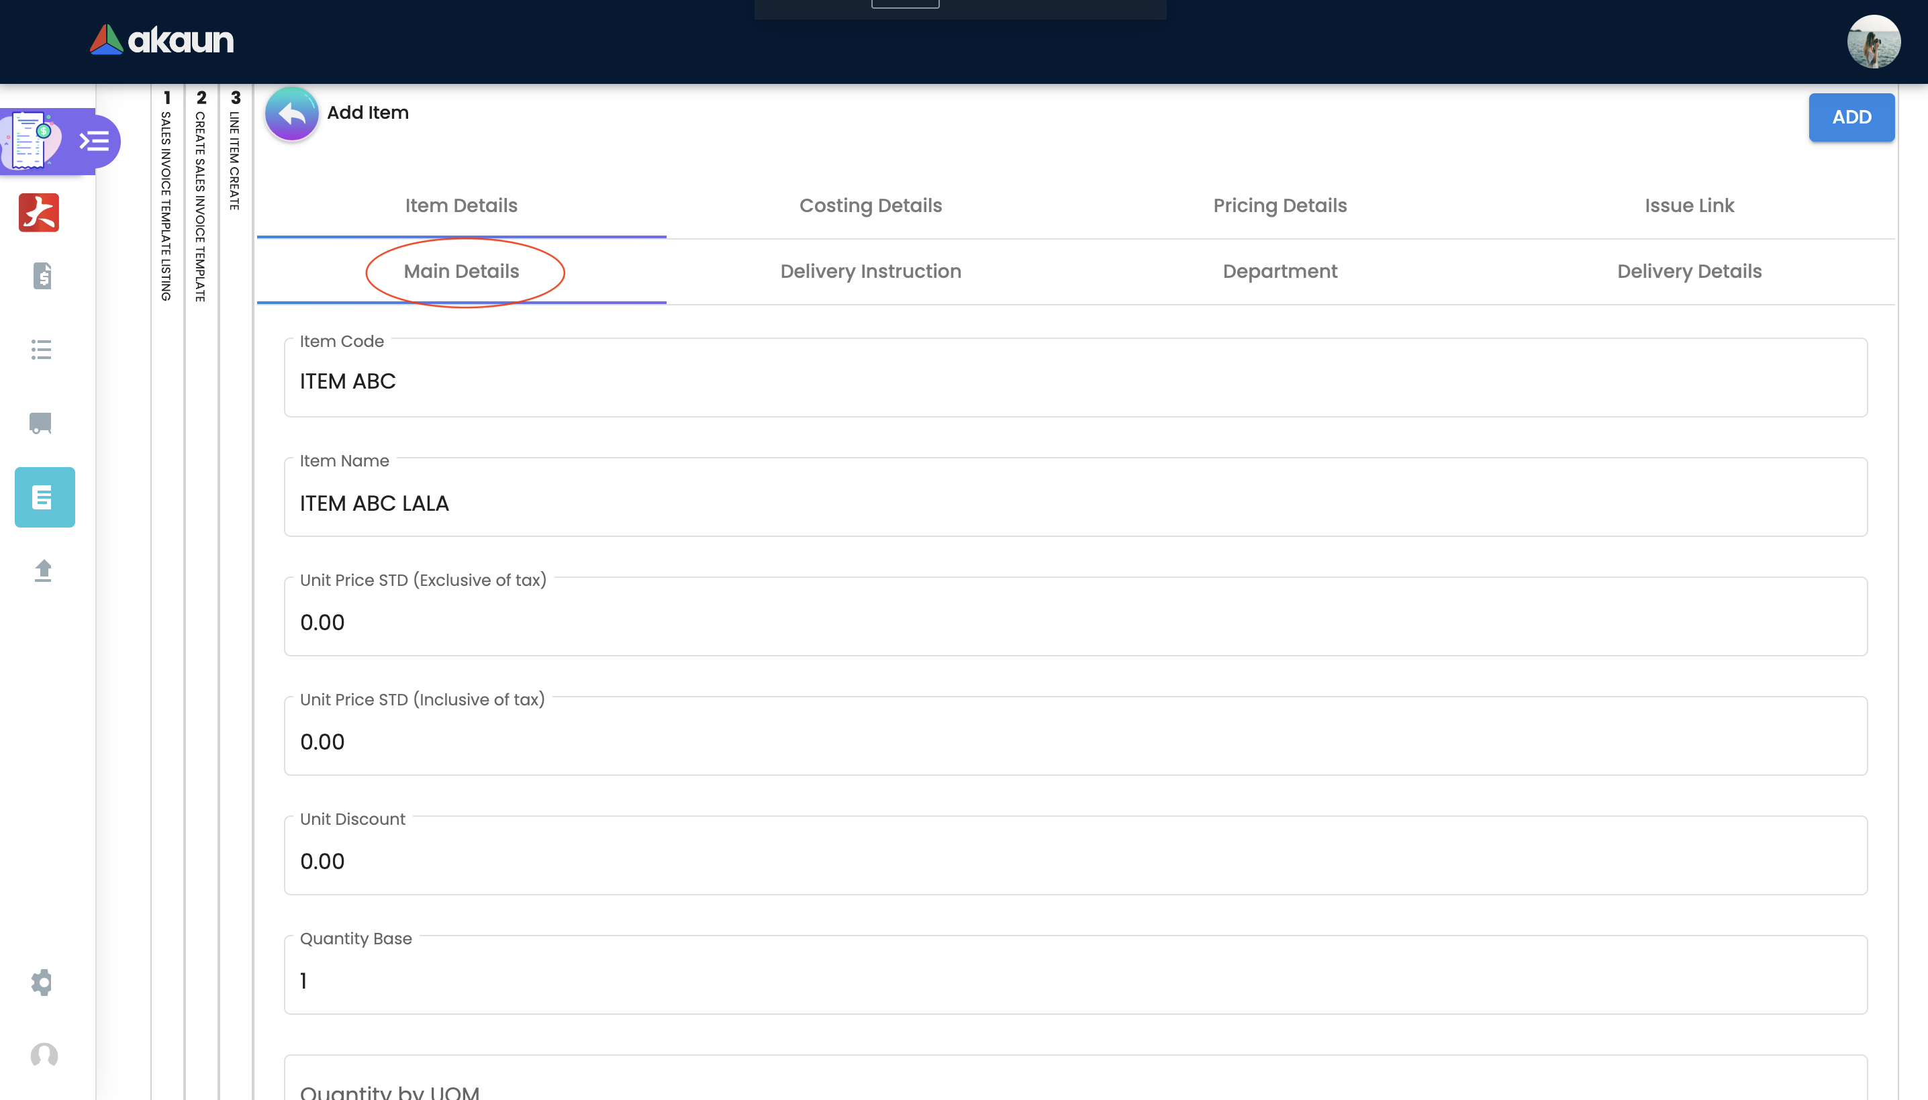This screenshot has height=1100, width=1928.
Task: Open the Issue Link tab
Action: click(x=1689, y=205)
